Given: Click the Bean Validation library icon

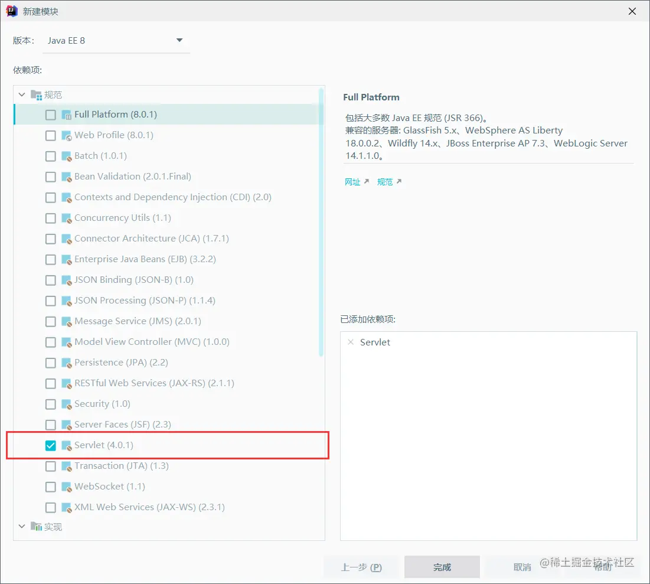Looking at the screenshot, I should 66,177.
